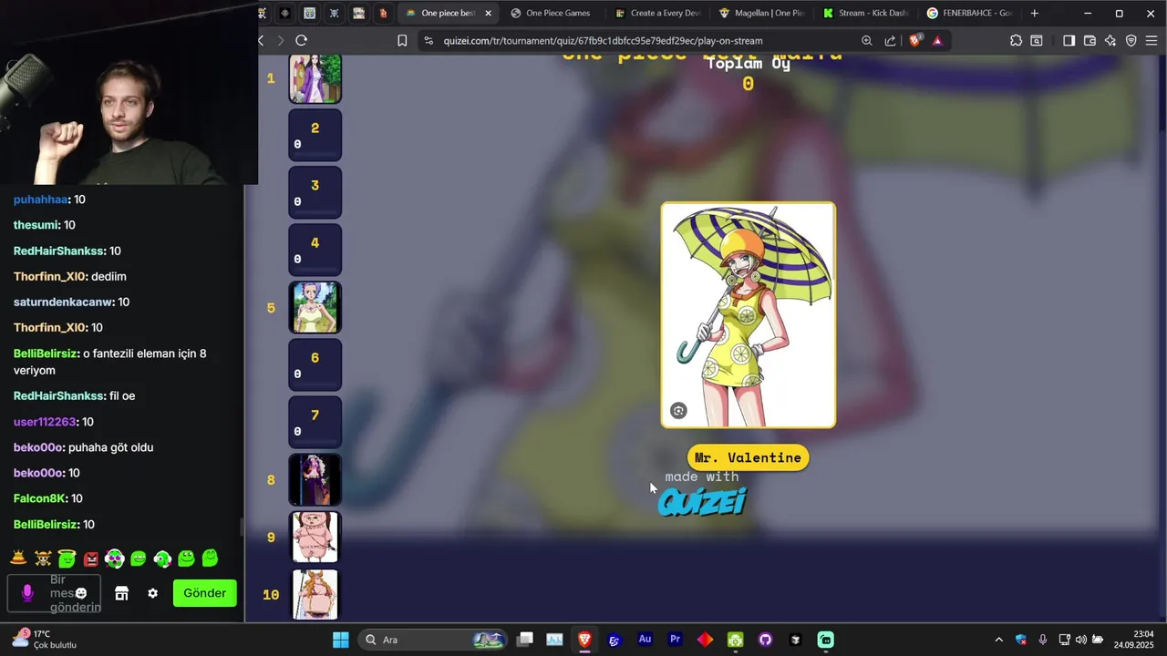The height and width of the screenshot is (656, 1167).
Task: Click rank 5 character thumbnail
Action: point(315,307)
